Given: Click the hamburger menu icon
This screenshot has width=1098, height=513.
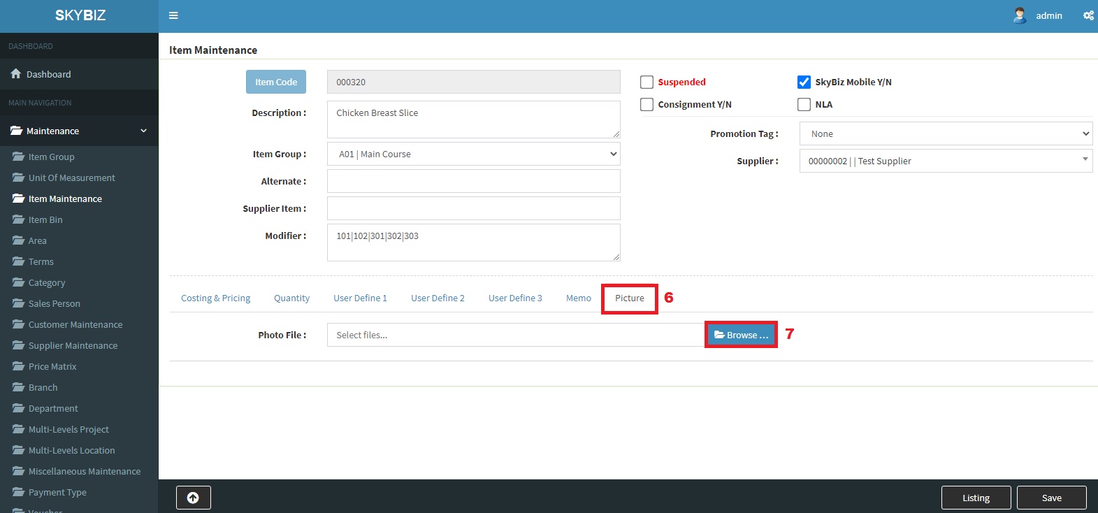Looking at the screenshot, I should (173, 15).
